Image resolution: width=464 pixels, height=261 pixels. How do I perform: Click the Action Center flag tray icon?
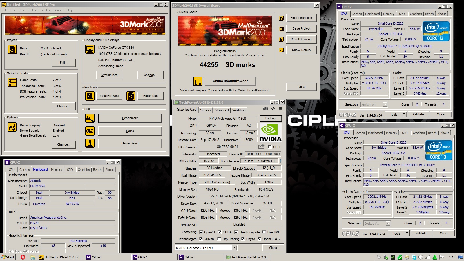click(442, 257)
